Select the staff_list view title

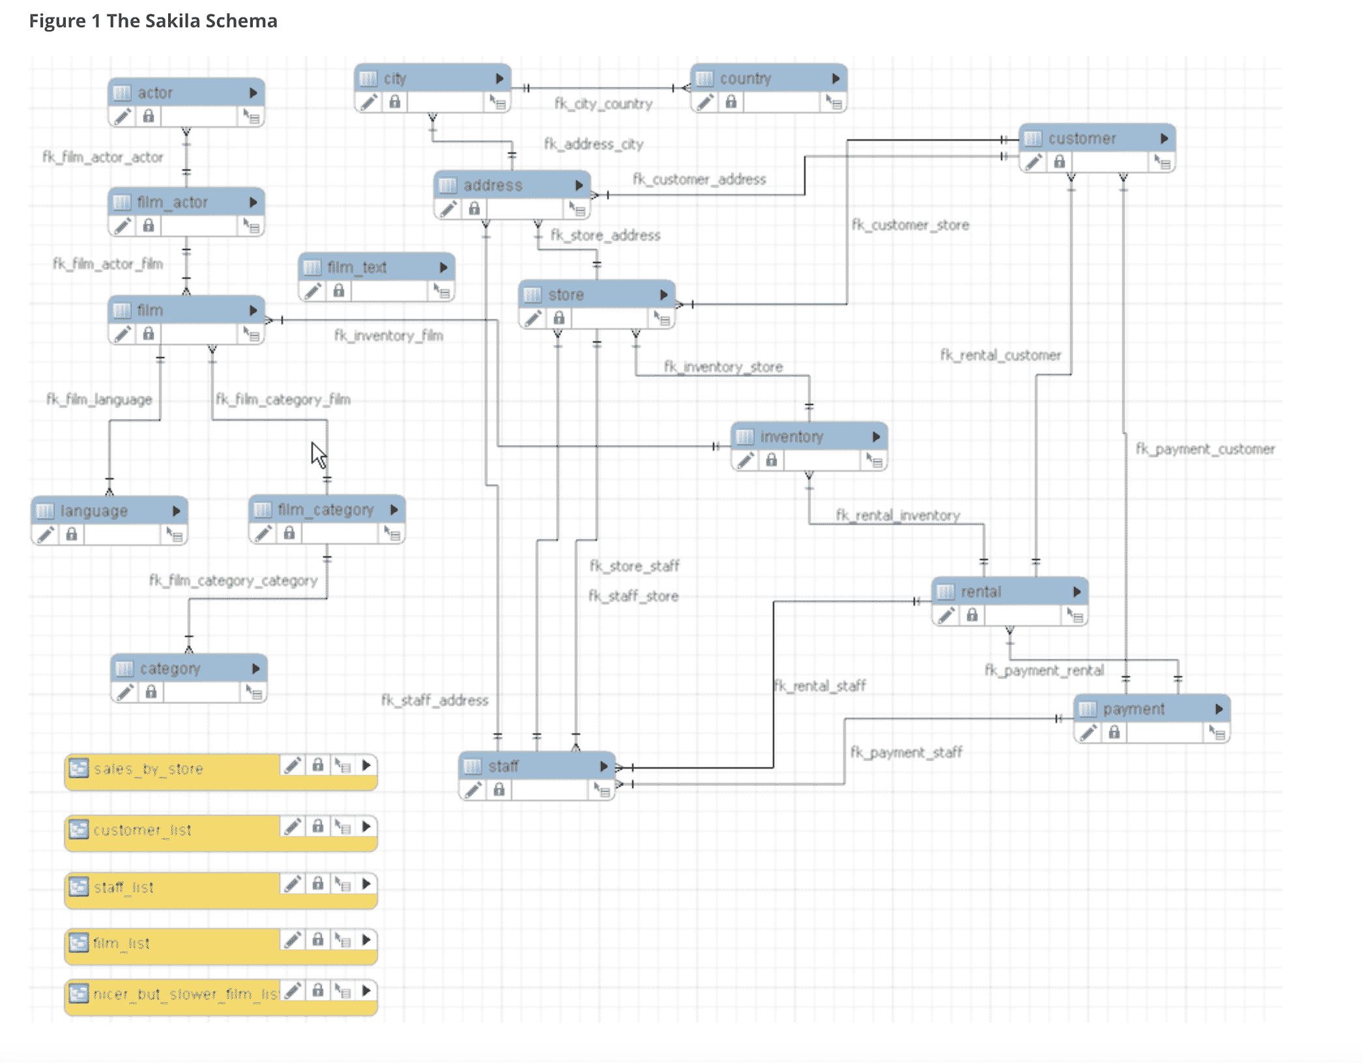click(x=124, y=888)
